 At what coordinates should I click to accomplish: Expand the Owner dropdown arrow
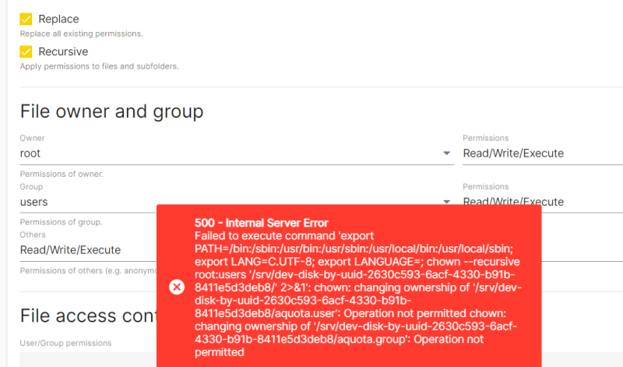pyautogui.click(x=447, y=154)
